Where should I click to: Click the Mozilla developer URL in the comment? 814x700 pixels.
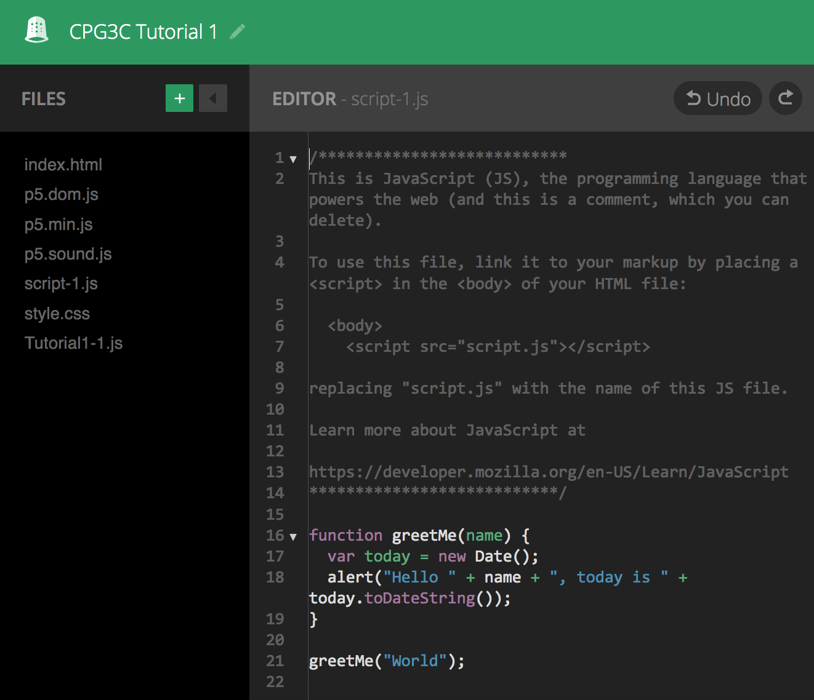548,472
